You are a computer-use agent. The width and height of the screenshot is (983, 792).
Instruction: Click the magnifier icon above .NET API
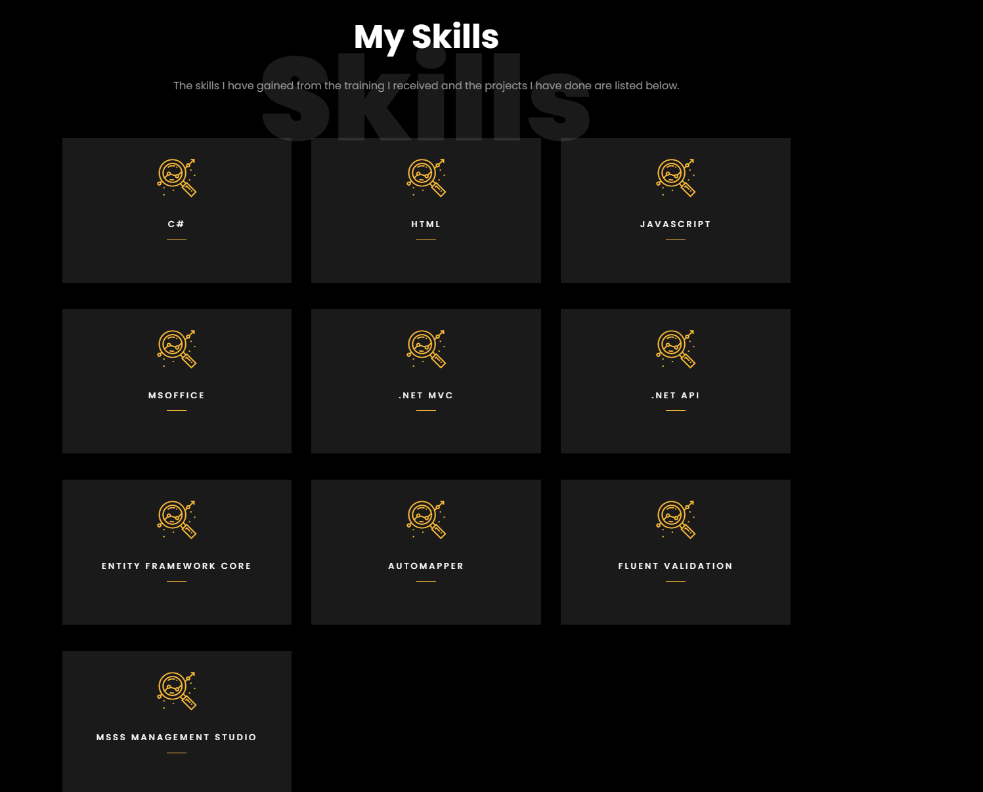675,348
